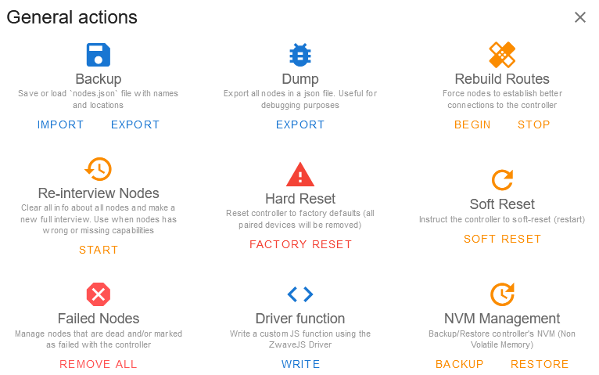Import a nodes.json backup file
The height and width of the screenshot is (375, 599).
point(60,124)
